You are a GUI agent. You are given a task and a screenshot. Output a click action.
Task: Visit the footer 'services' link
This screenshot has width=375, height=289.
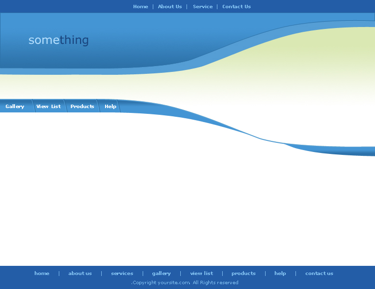122,274
